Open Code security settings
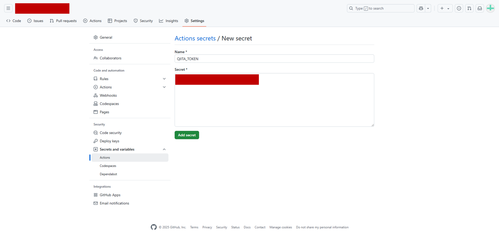 pos(130,133)
